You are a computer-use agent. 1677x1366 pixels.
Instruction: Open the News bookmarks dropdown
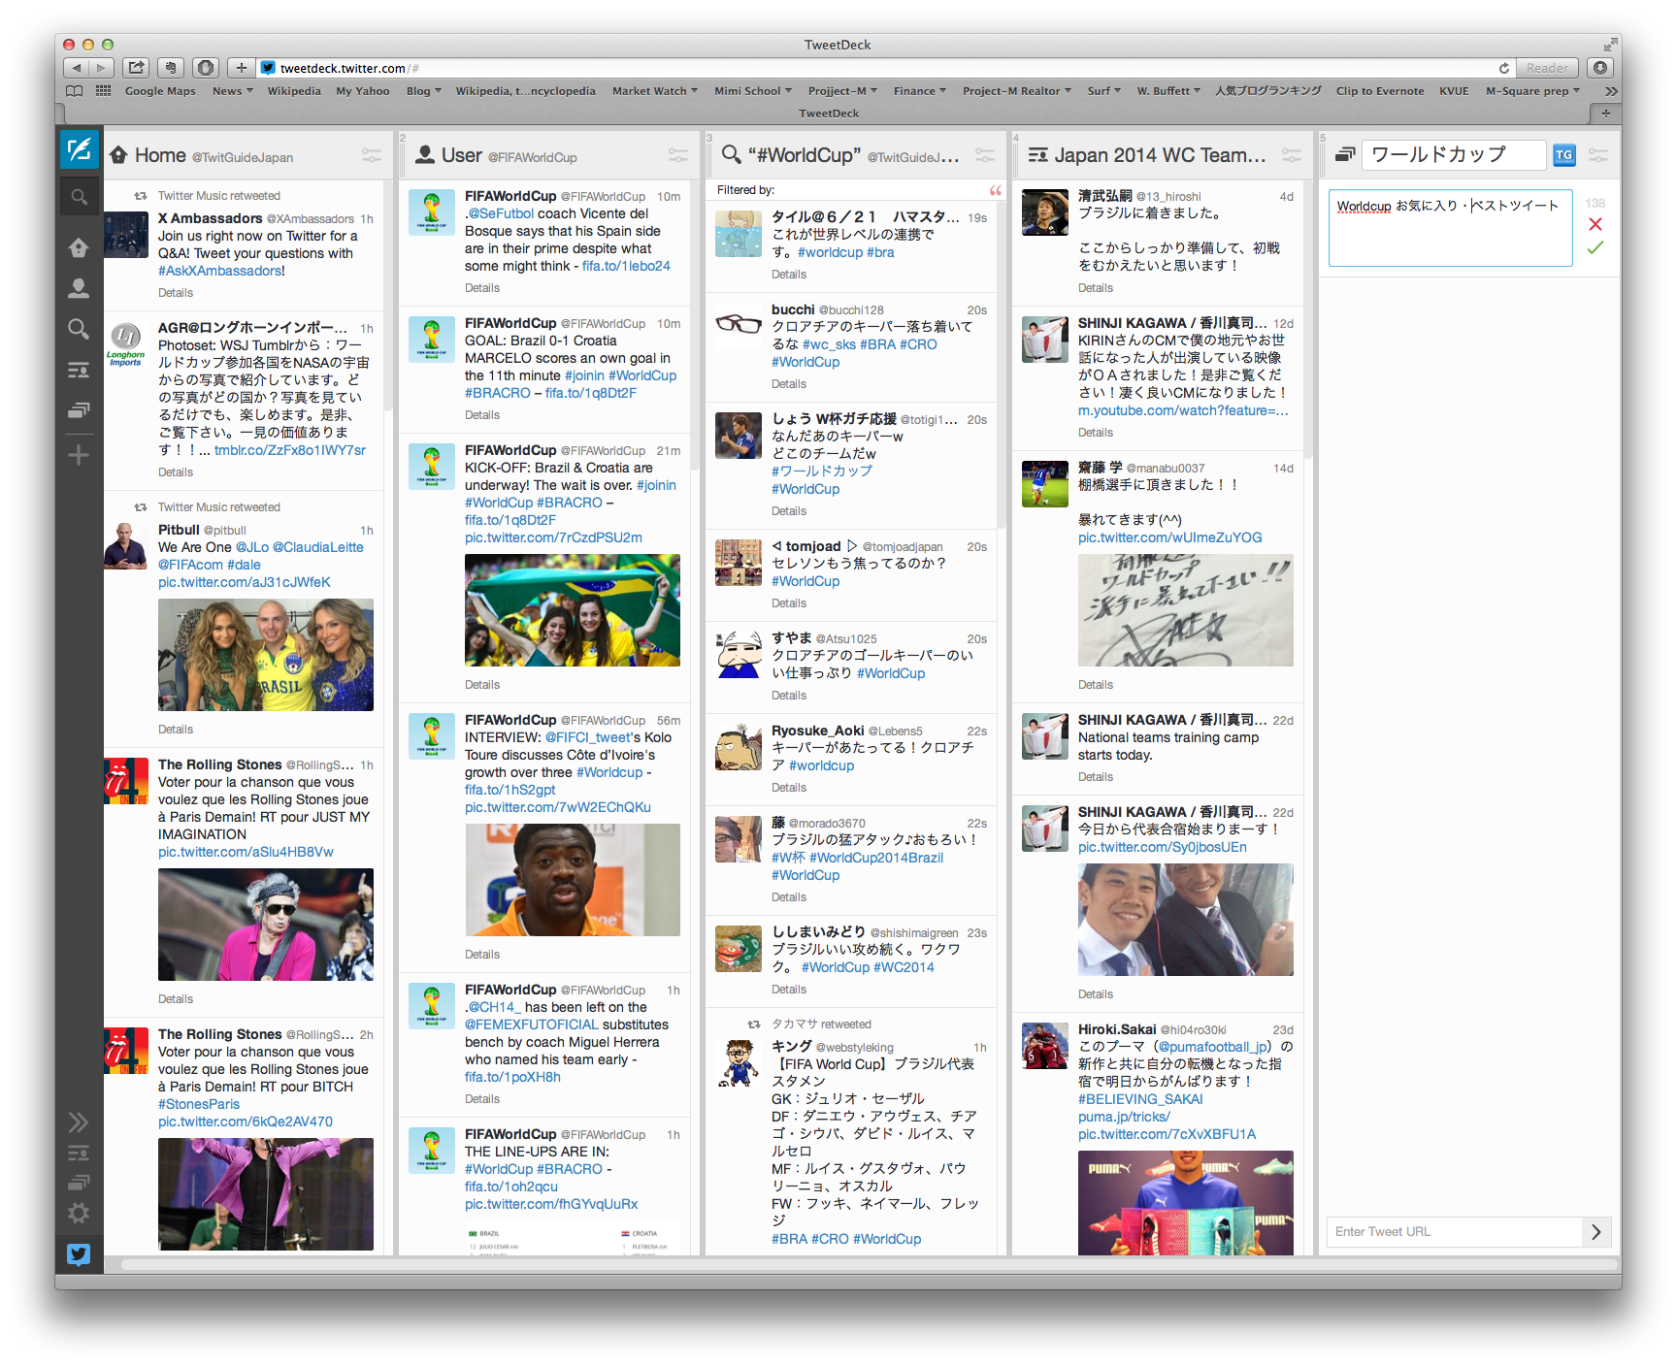click(232, 91)
